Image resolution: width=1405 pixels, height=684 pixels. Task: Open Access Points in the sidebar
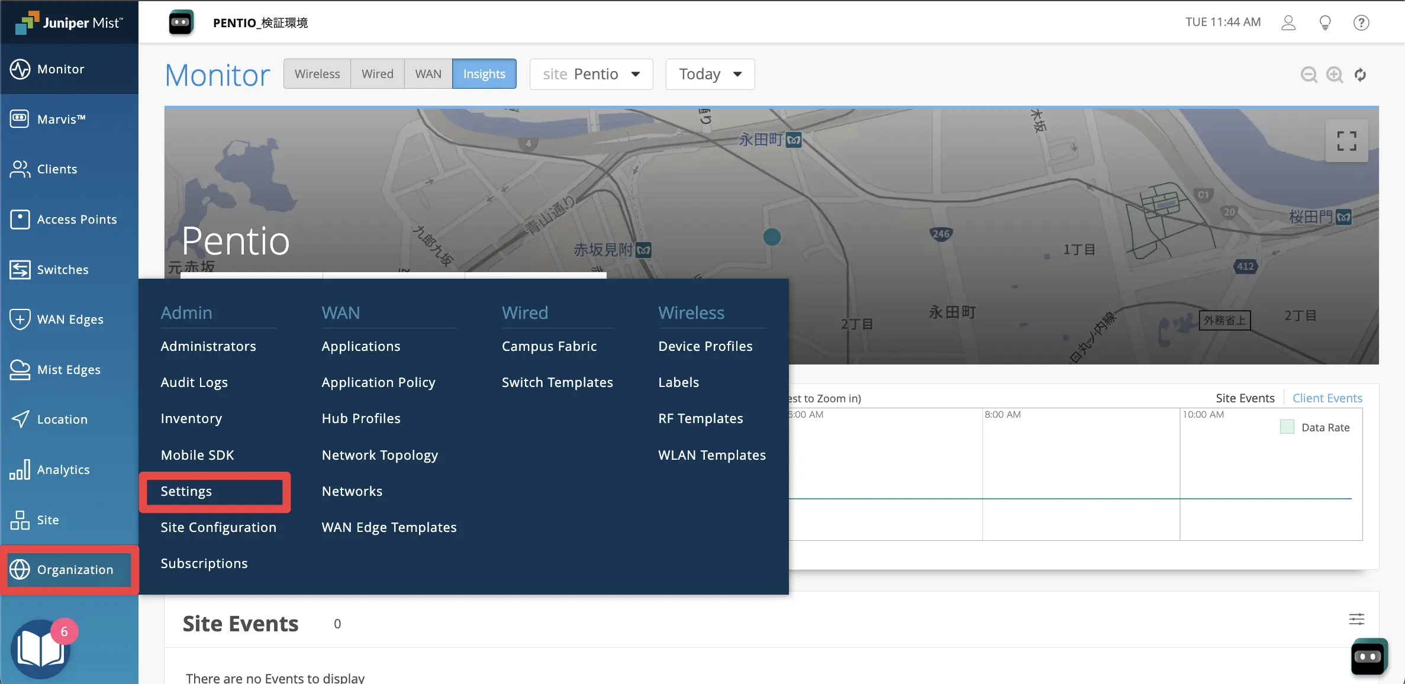[x=69, y=220]
